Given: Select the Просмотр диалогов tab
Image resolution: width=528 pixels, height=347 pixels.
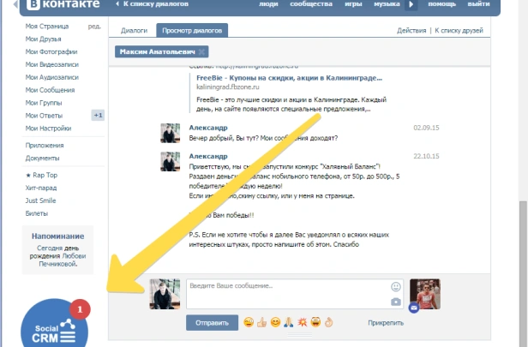Looking at the screenshot, I should pyautogui.click(x=192, y=31).
